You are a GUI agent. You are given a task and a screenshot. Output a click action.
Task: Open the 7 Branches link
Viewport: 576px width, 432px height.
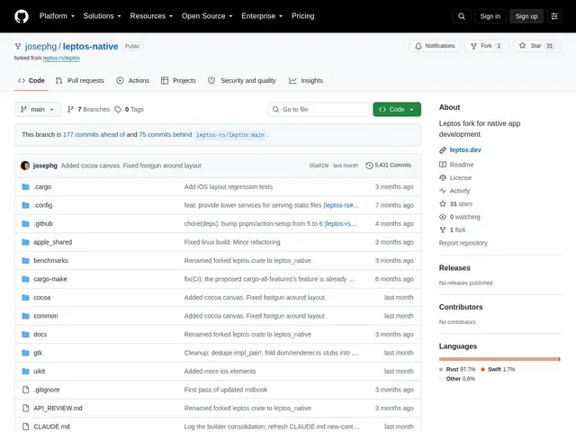[x=88, y=110]
